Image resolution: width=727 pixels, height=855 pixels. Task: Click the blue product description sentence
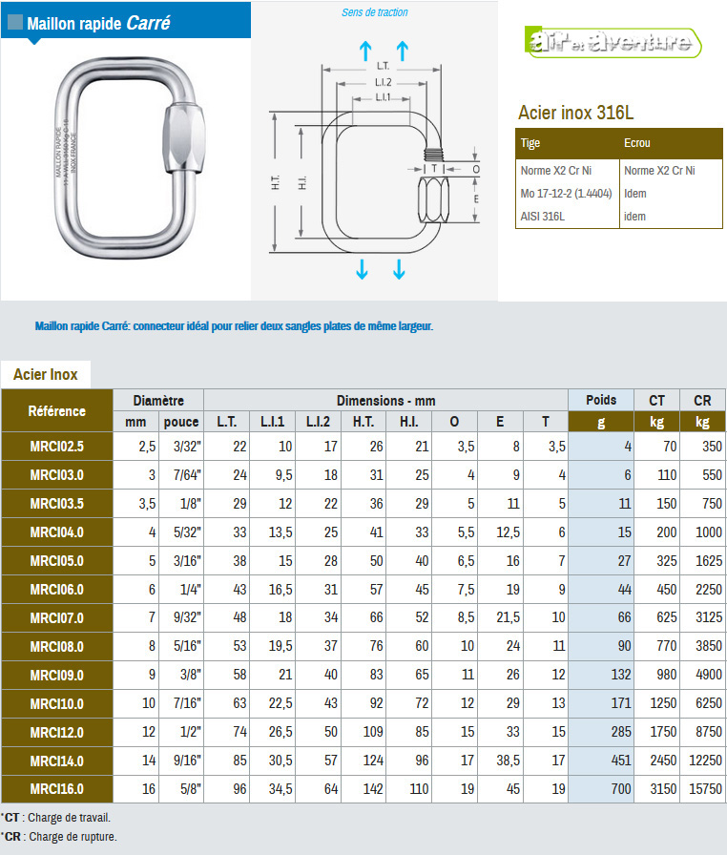(234, 326)
